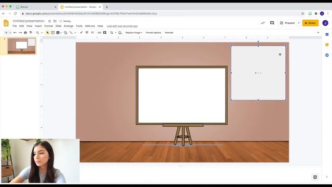332x187 pixels.
Task: Open the Slide menu
Action: click(58, 26)
